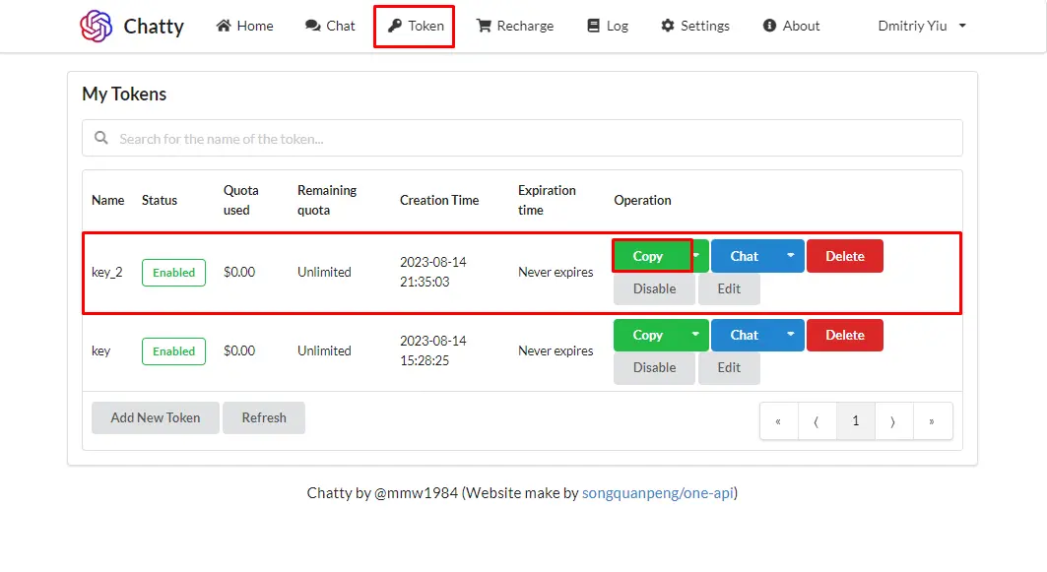
Task: Disable the key_2 token
Action: coord(654,289)
